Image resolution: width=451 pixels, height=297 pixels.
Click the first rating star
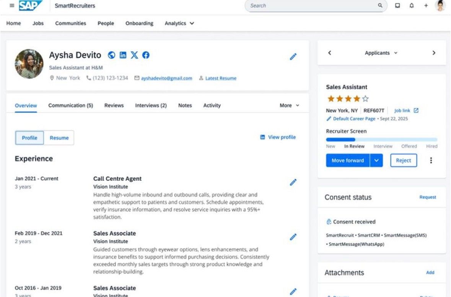pos(331,99)
